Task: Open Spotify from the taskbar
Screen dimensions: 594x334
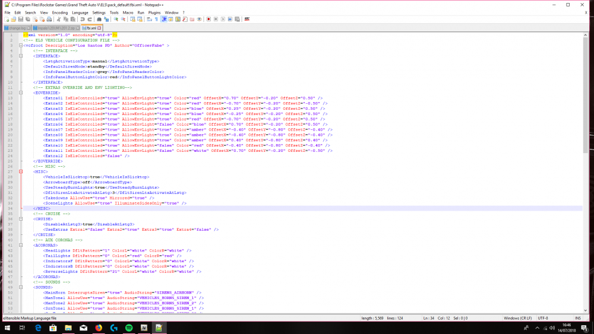Action: 129,328
